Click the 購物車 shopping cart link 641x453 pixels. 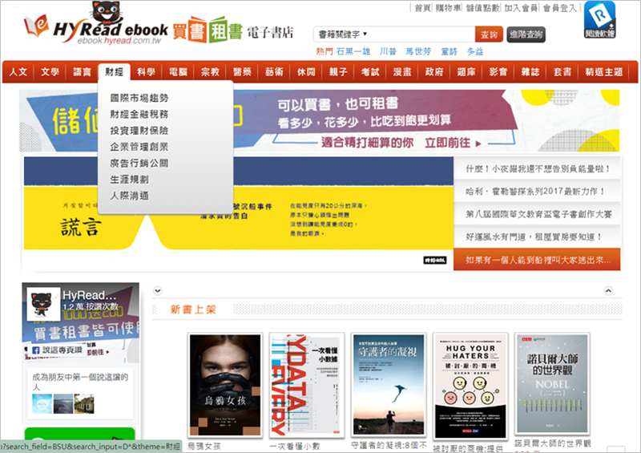pyautogui.click(x=448, y=7)
